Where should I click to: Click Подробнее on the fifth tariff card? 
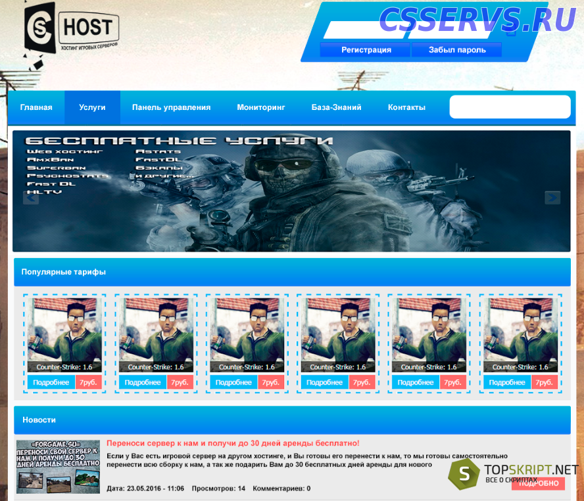click(416, 382)
